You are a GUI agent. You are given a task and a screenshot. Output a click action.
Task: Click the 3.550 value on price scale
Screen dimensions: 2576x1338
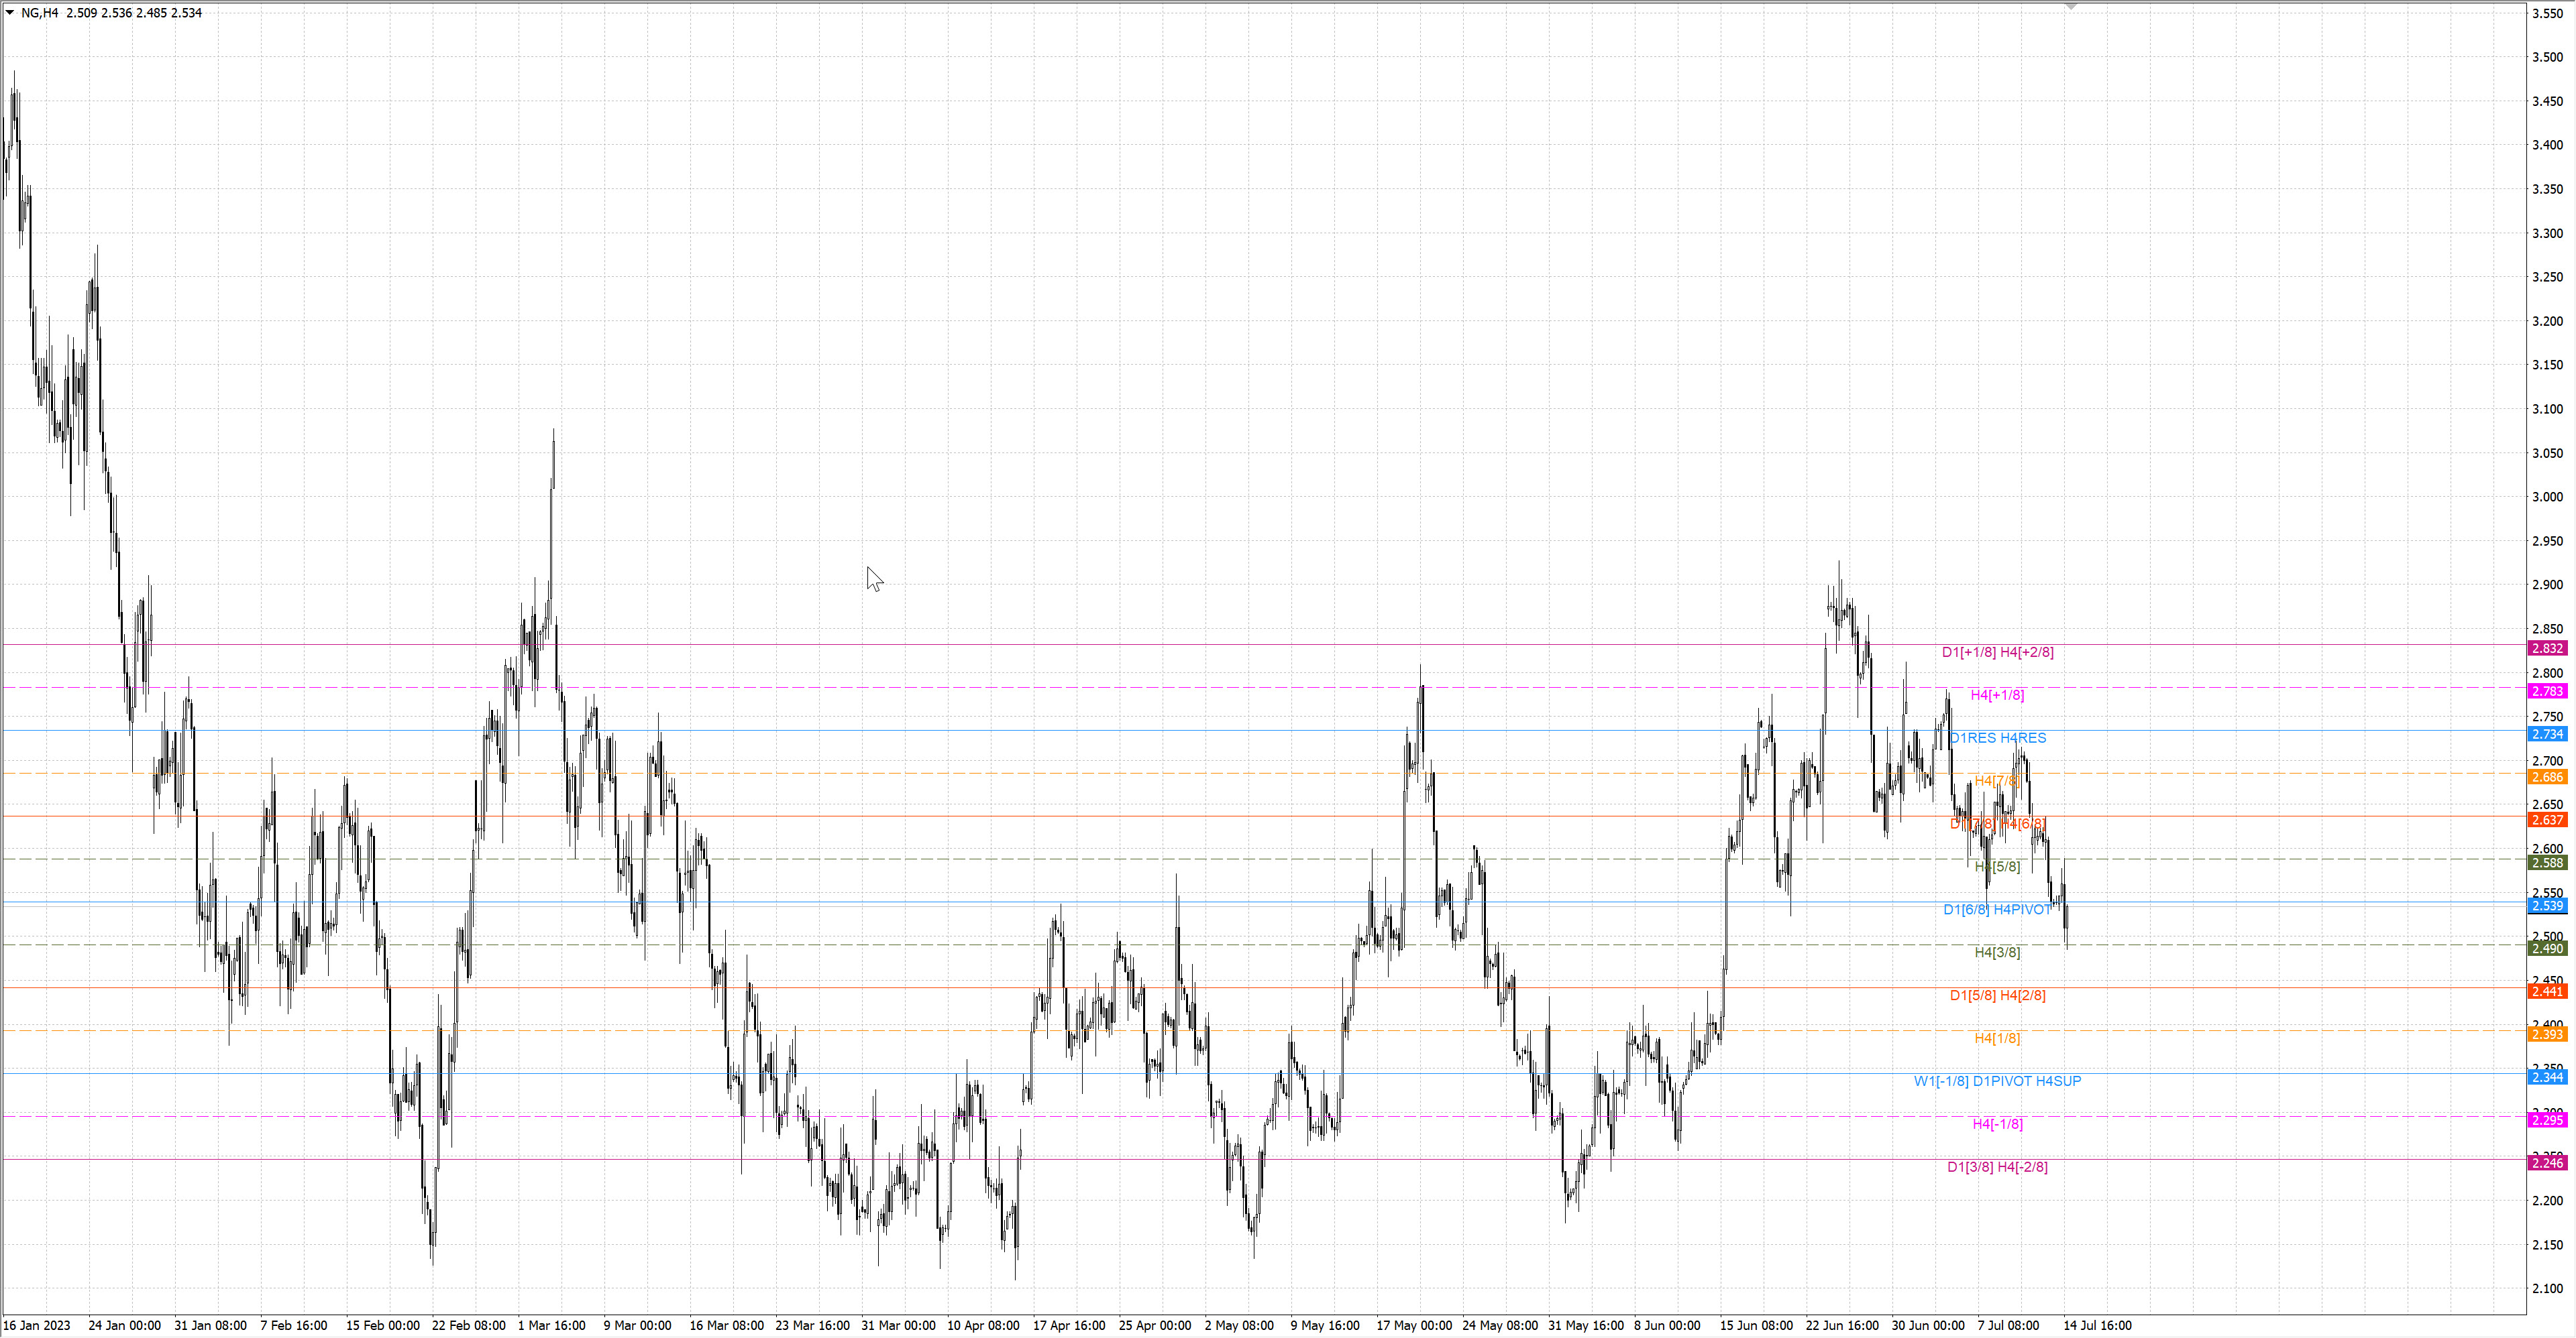pyautogui.click(x=2547, y=13)
